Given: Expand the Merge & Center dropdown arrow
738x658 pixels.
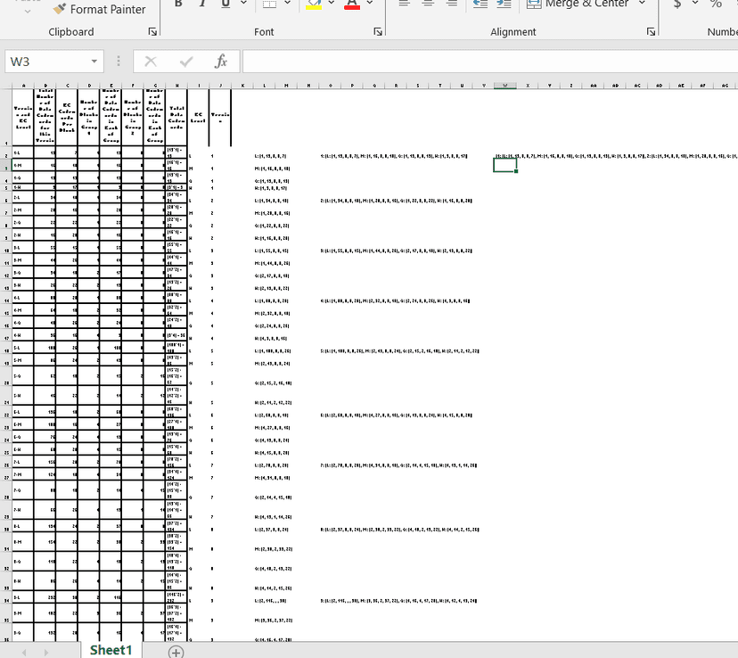Looking at the screenshot, I should 642,4.
